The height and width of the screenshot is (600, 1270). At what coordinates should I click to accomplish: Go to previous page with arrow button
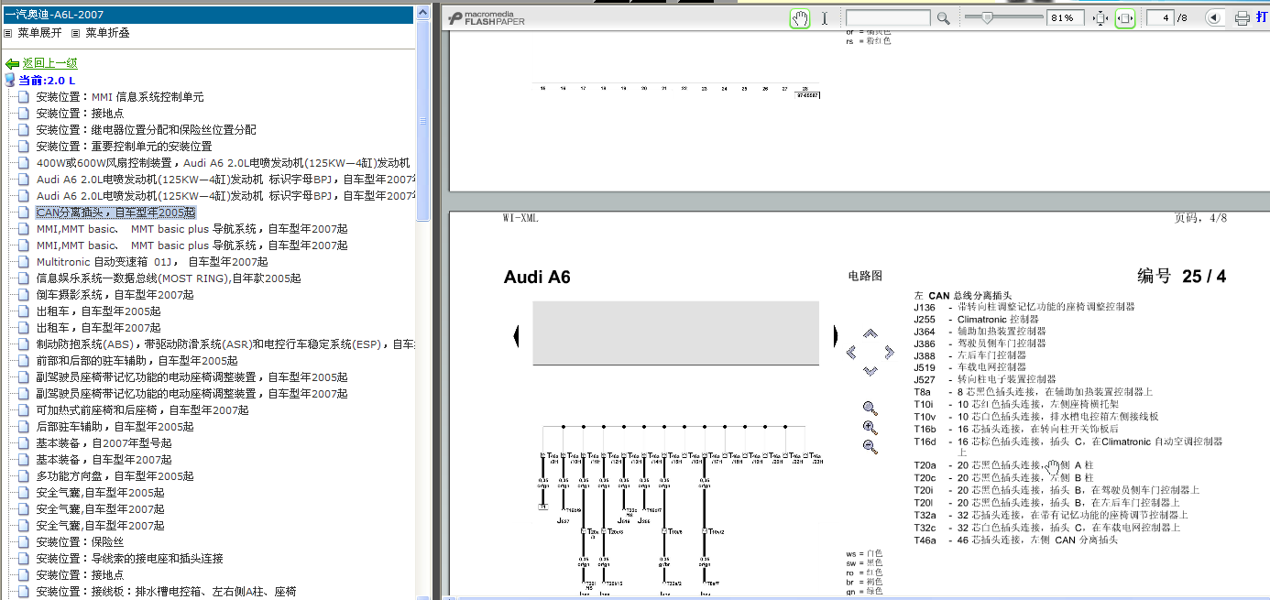[x=1213, y=18]
